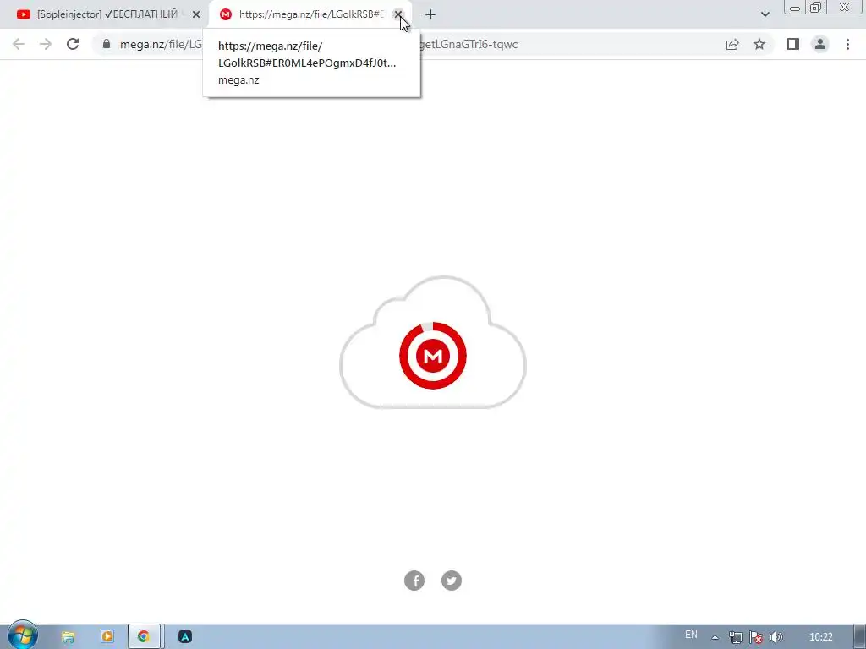Toggle the browser side panel
The width and height of the screenshot is (866, 649).
tap(793, 44)
